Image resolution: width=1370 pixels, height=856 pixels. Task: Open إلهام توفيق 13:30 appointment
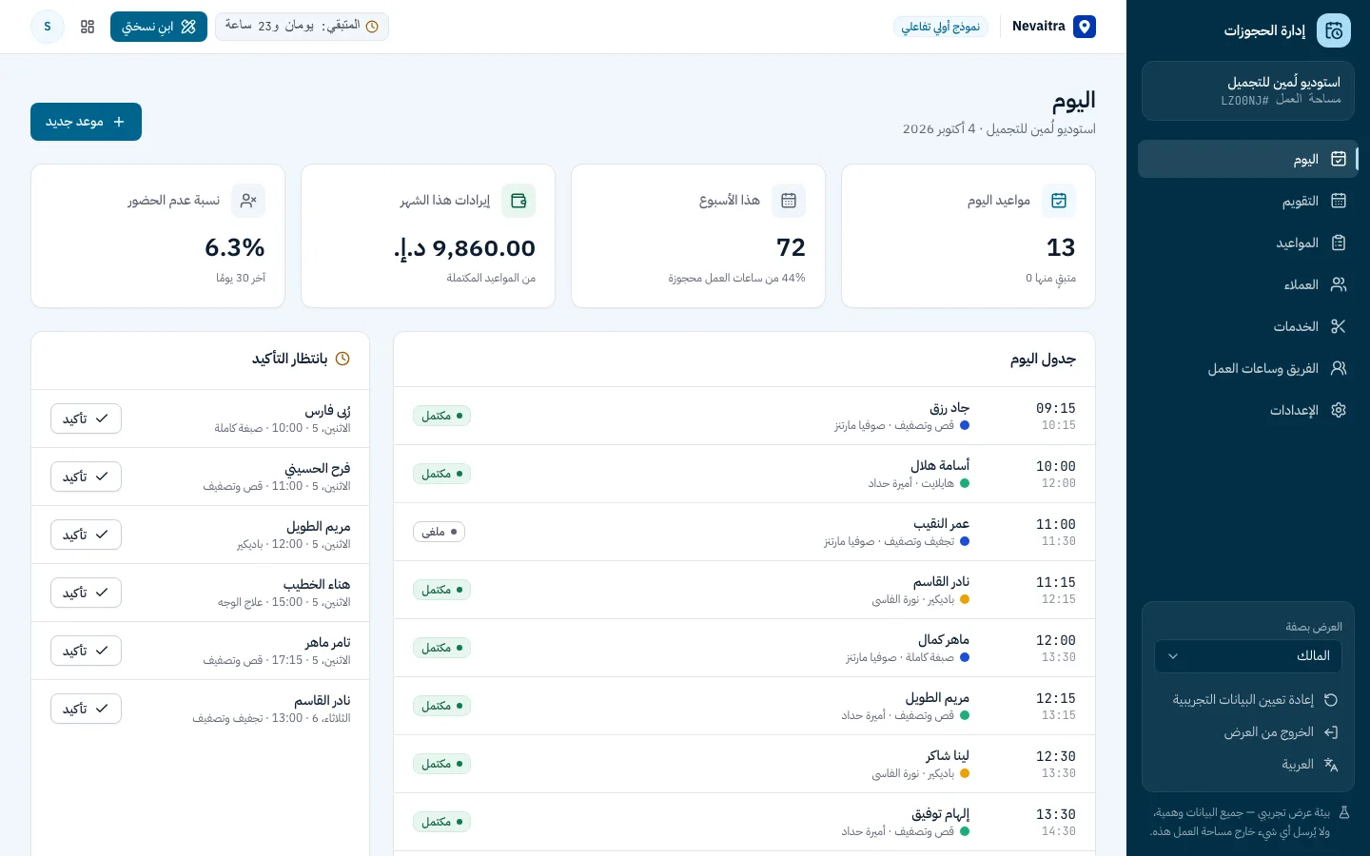click(x=744, y=822)
